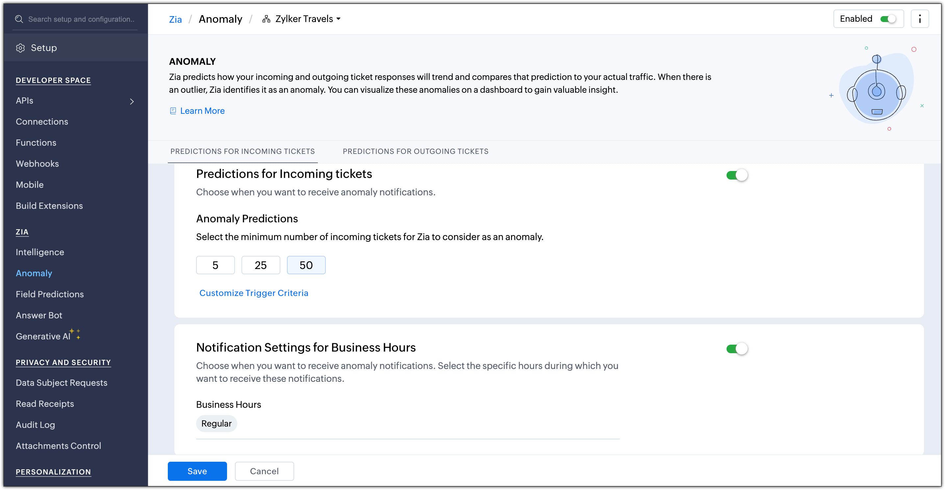The width and height of the screenshot is (945, 490).
Task: Click the search setup input field
Action: tap(82, 19)
